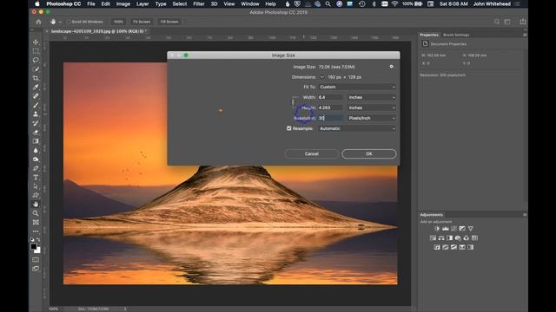556x312 pixels.
Task: Add Vibrance adjustment
Action: [471, 229]
